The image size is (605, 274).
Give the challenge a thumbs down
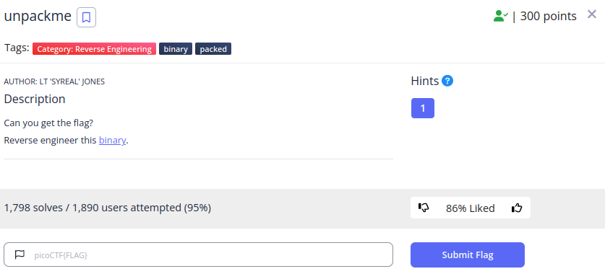coord(424,208)
